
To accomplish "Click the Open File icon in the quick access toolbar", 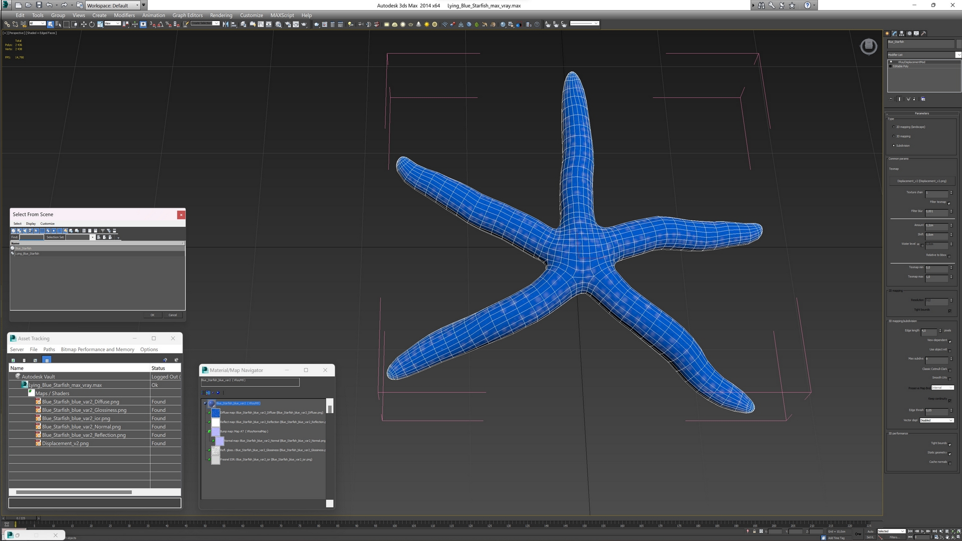I will 29,5.
